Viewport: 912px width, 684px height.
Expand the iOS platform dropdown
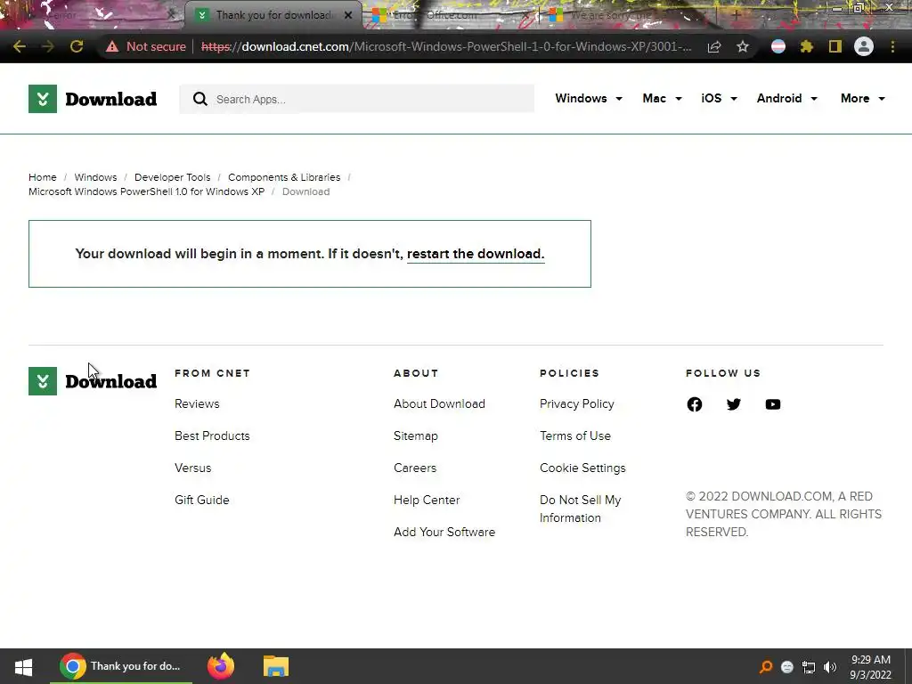click(x=719, y=98)
